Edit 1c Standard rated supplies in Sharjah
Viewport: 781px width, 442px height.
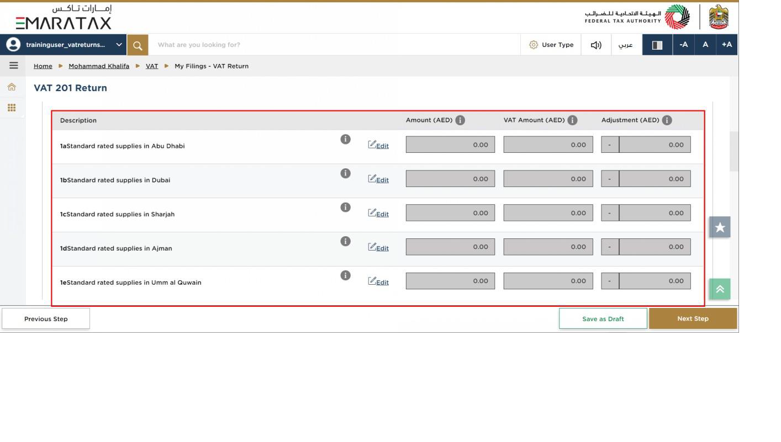(x=378, y=214)
